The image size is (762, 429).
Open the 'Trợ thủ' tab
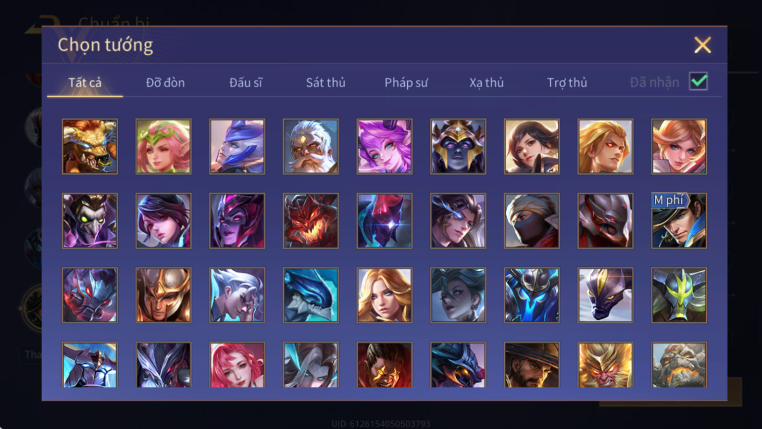pyautogui.click(x=567, y=83)
